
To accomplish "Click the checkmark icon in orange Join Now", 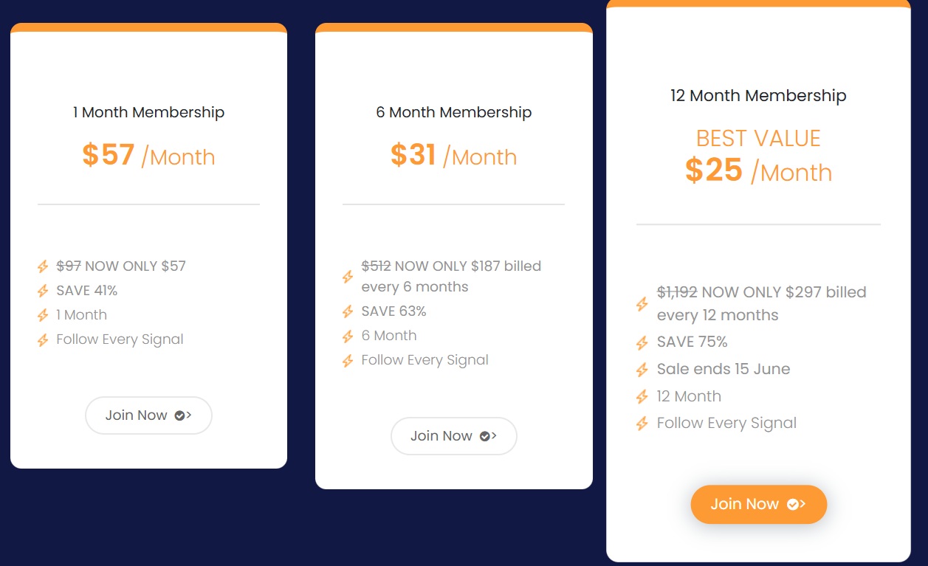I will 793,504.
